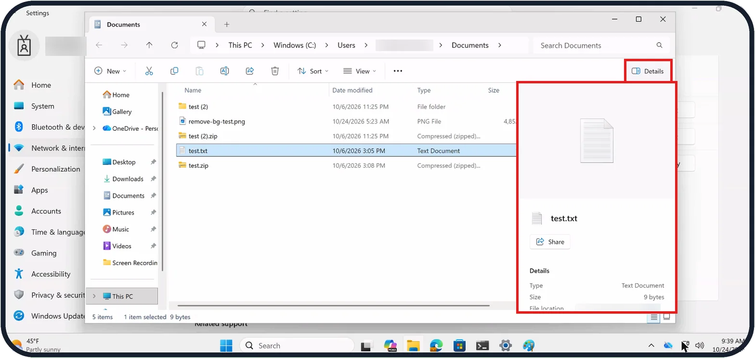Viewport: 755px width, 358px height.
Task: Open the See more three-dots menu
Action: click(398, 71)
